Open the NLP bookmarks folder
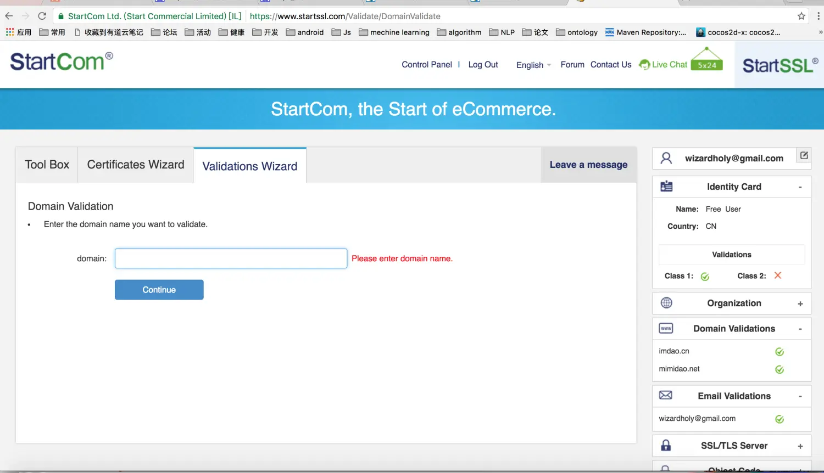824x473 pixels. click(x=502, y=32)
